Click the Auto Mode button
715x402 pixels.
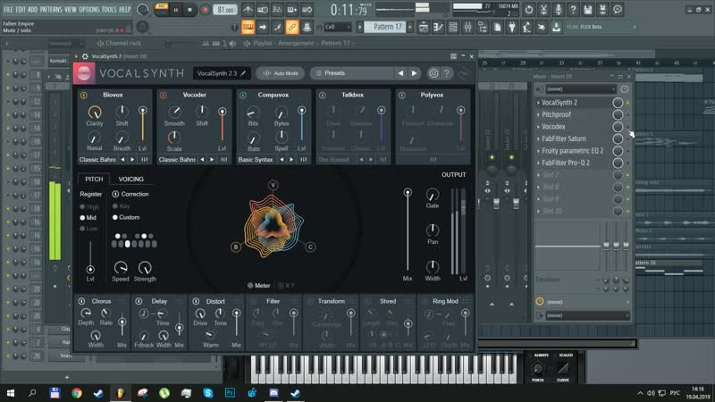[281, 73]
